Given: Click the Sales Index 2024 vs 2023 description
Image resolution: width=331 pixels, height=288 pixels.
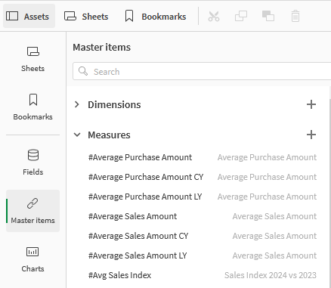Looking at the screenshot, I should (271, 275).
